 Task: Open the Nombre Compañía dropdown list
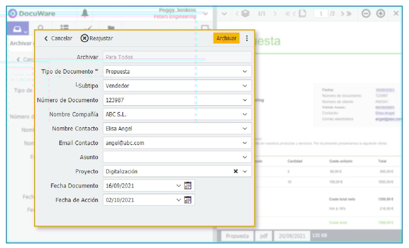(245, 114)
